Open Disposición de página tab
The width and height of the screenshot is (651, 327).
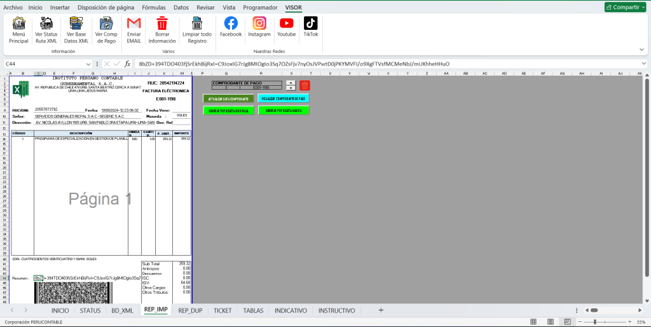[106, 8]
